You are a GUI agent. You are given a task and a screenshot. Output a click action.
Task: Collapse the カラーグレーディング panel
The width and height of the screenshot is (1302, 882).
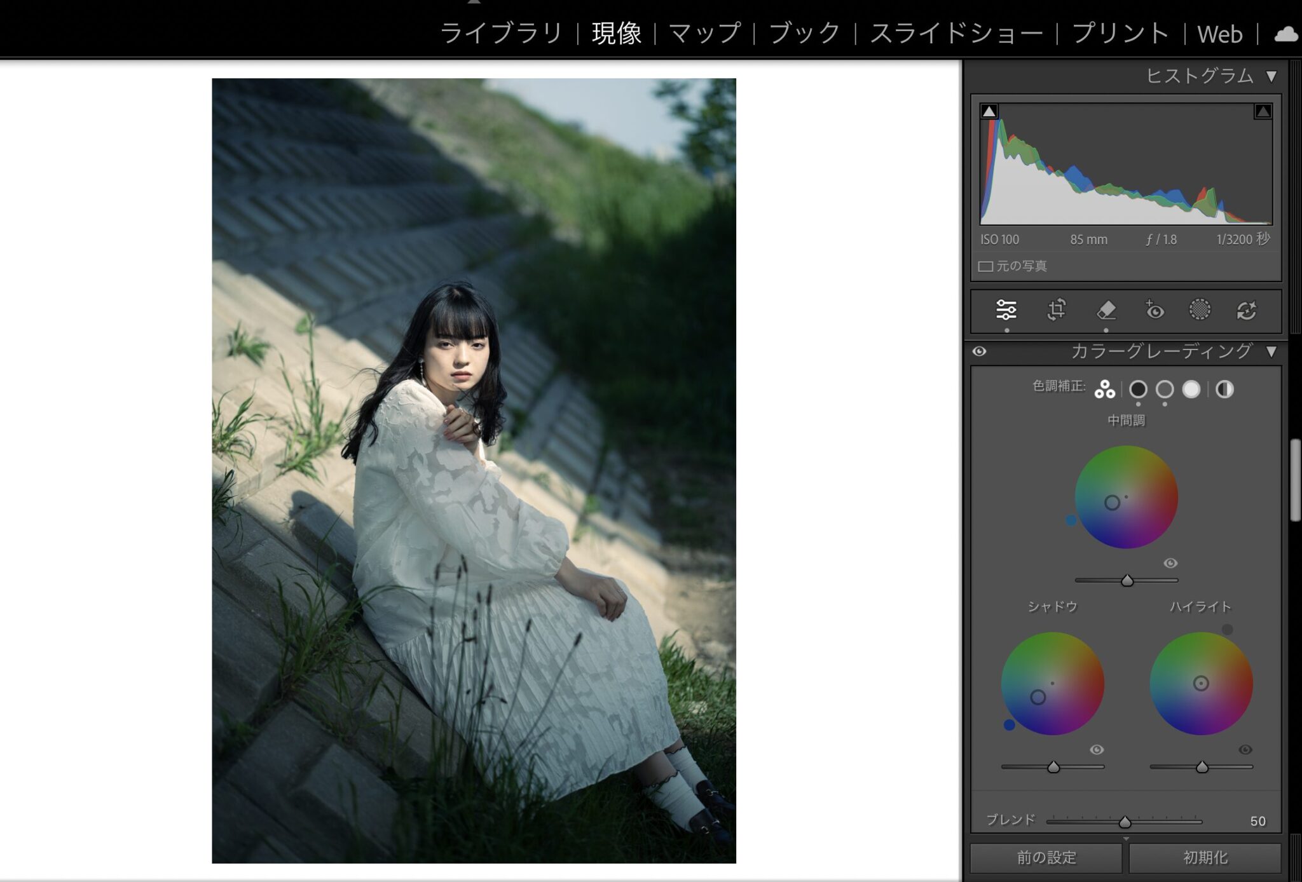pos(1271,351)
